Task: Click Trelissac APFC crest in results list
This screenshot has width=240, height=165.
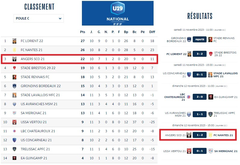Action: tap(210, 114)
